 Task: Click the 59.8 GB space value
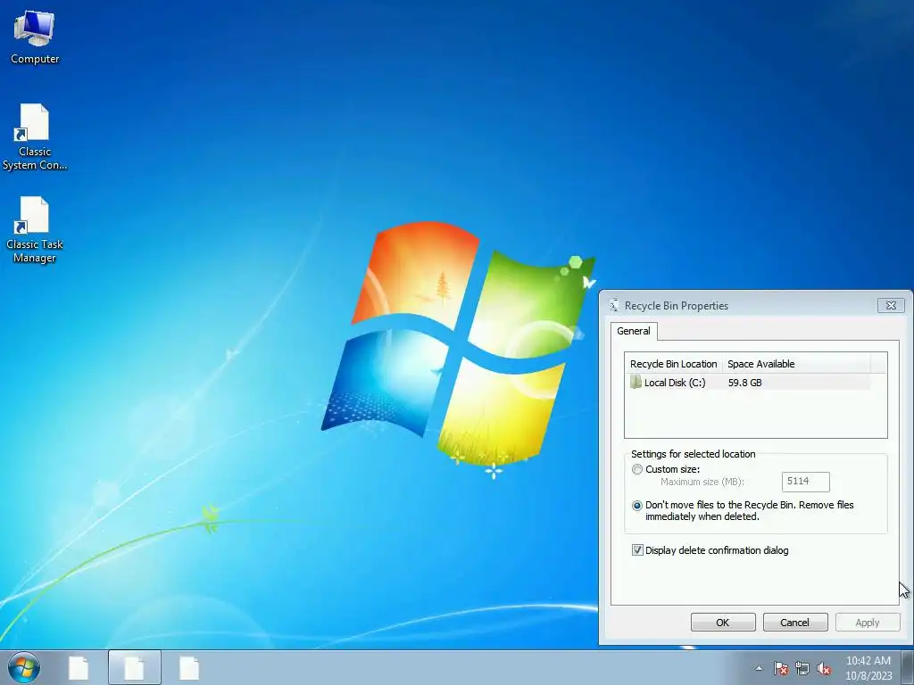pos(745,383)
